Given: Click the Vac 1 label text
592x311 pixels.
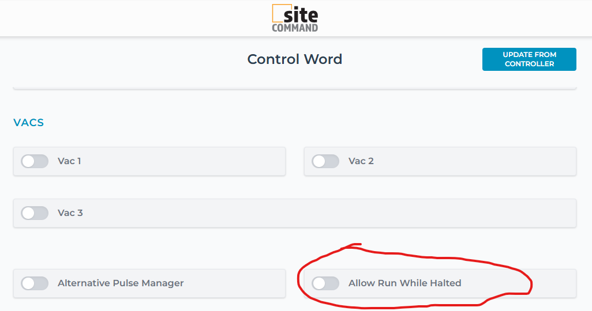Looking at the screenshot, I should tap(69, 161).
